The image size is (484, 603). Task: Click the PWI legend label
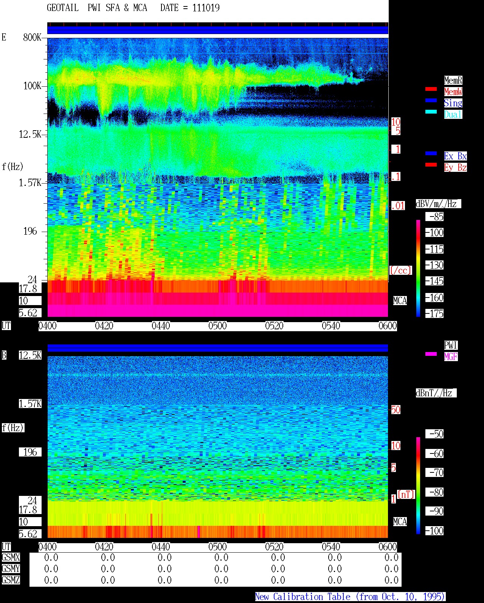[x=451, y=345]
